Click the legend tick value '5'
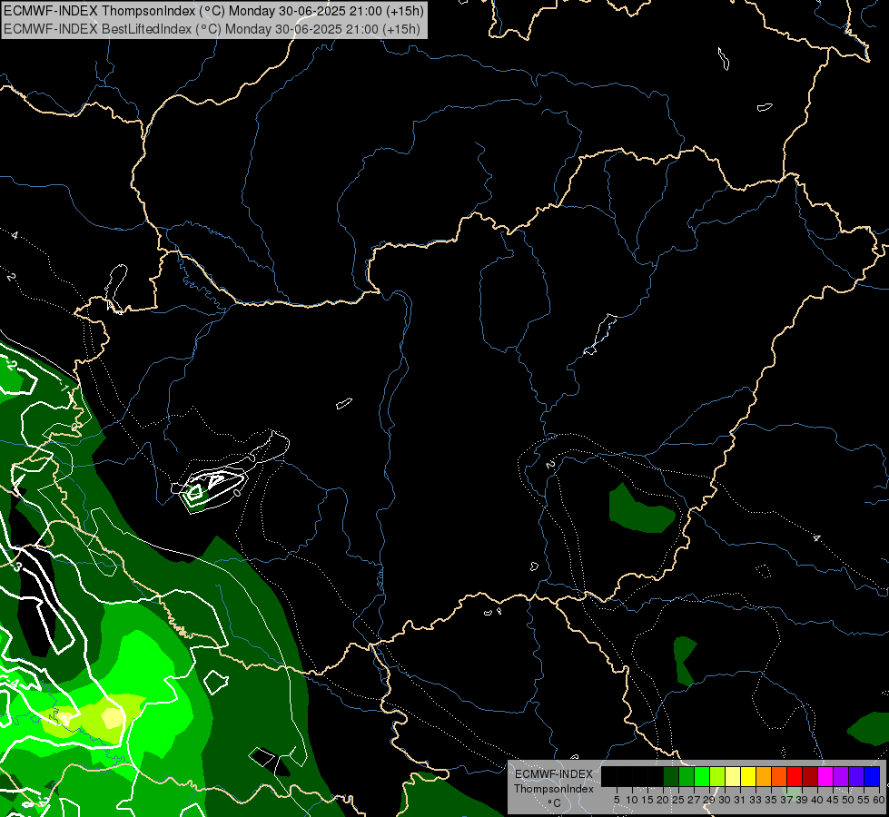Image resolution: width=889 pixels, height=817 pixels. (x=617, y=800)
